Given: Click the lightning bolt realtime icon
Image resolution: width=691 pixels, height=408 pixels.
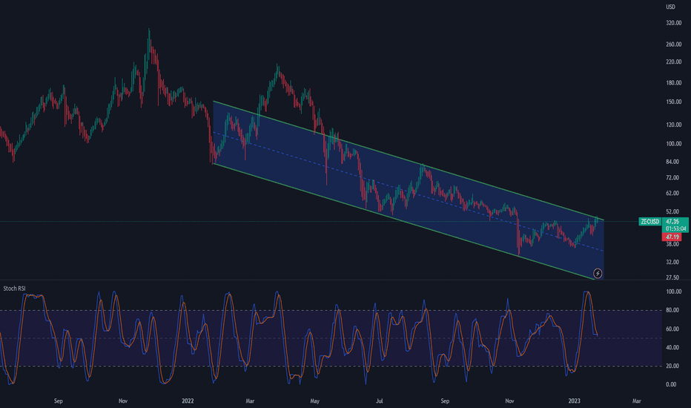Looking at the screenshot, I should coord(598,274).
